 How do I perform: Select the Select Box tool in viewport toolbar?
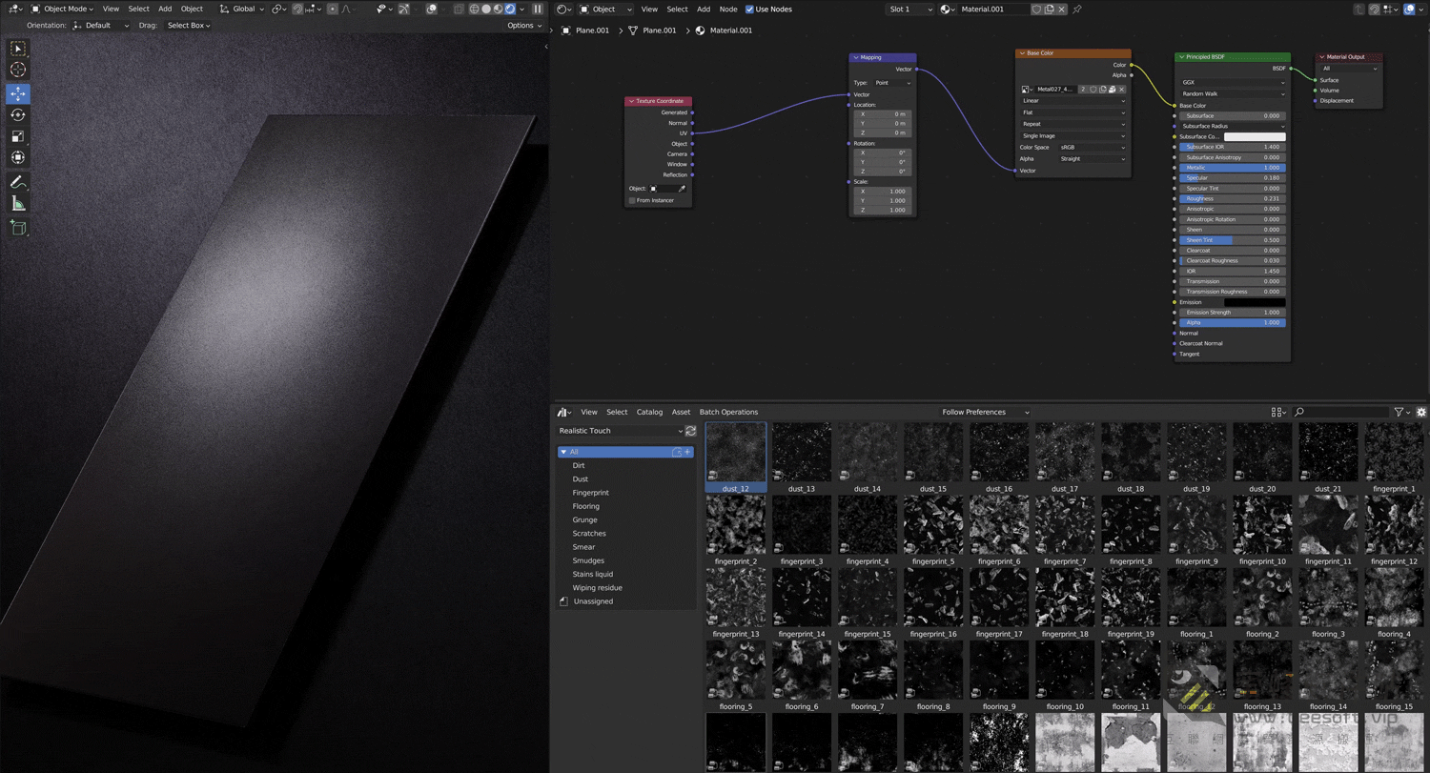click(x=18, y=49)
